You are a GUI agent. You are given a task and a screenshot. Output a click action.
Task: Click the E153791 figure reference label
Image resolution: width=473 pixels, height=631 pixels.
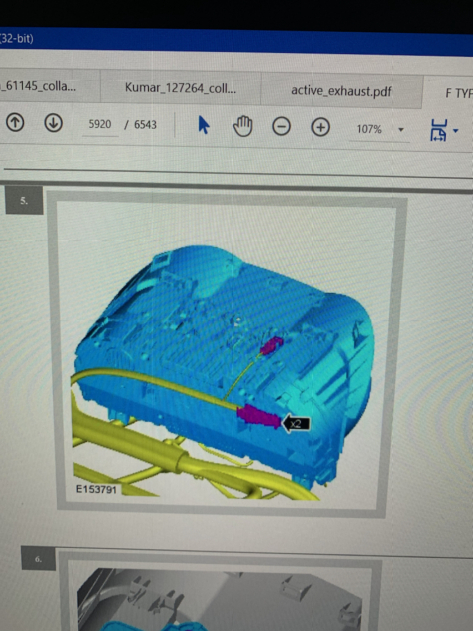tap(97, 490)
